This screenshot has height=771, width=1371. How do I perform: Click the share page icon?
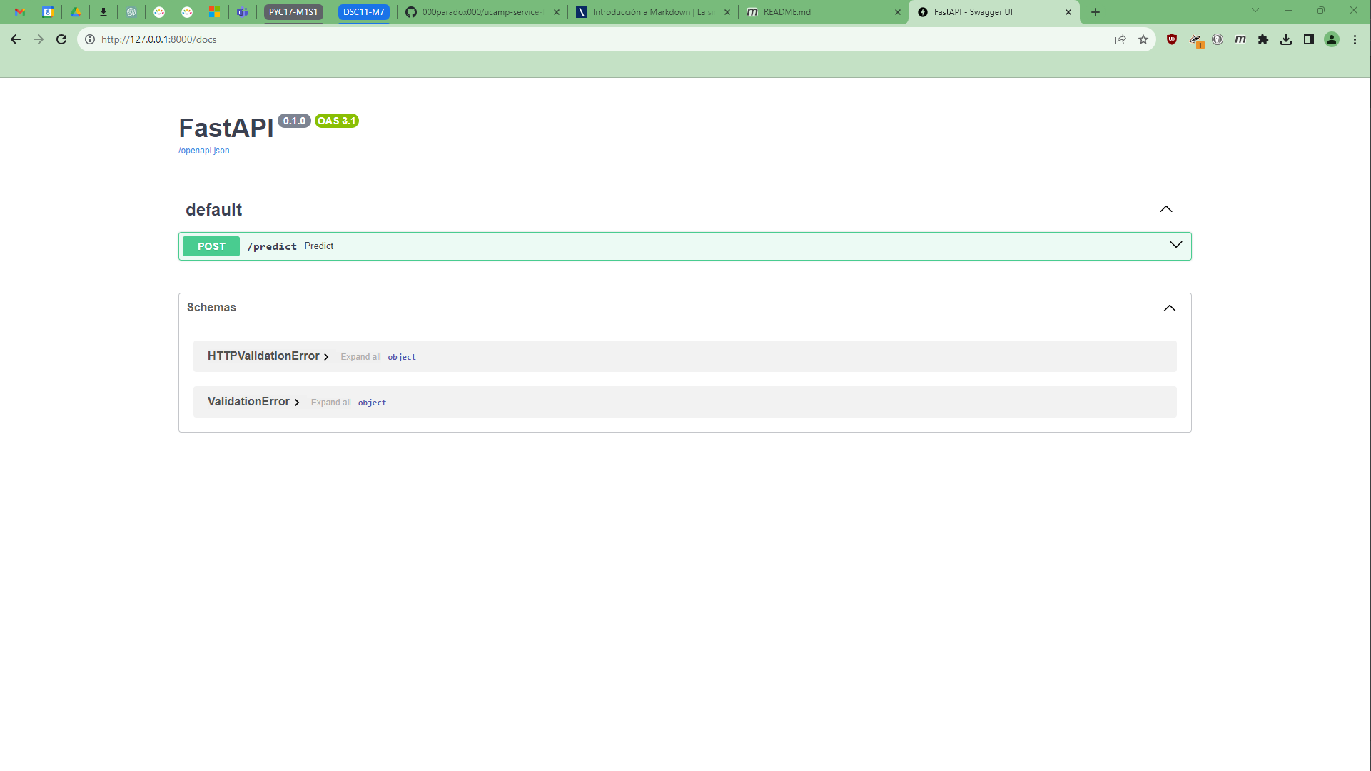pyautogui.click(x=1120, y=39)
